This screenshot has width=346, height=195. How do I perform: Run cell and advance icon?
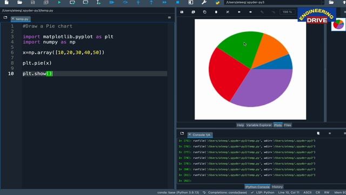pos(85,2)
